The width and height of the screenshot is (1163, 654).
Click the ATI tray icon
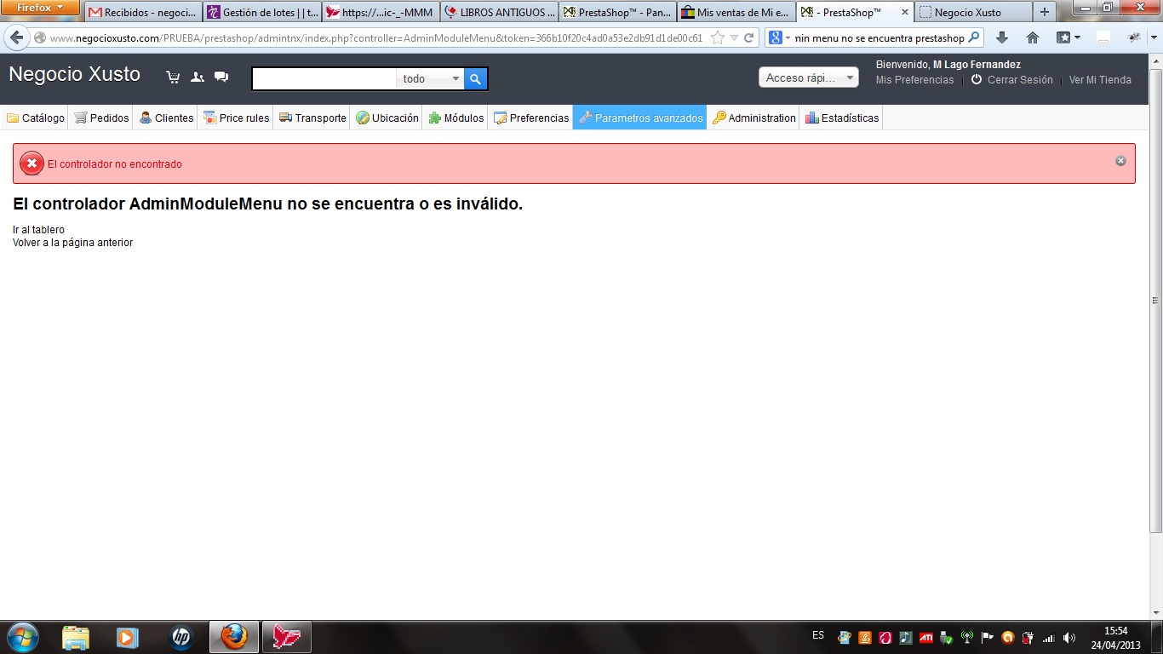[x=925, y=638]
